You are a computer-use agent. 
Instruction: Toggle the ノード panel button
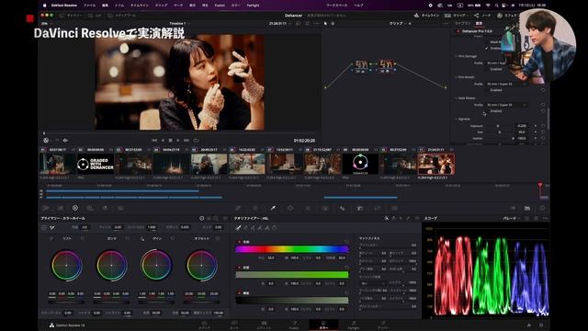pyautogui.click(x=482, y=16)
